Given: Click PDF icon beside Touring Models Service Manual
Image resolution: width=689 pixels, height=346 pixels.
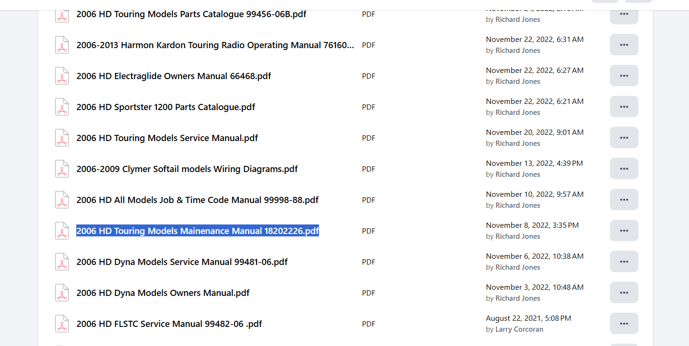Looking at the screenshot, I should [62, 138].
